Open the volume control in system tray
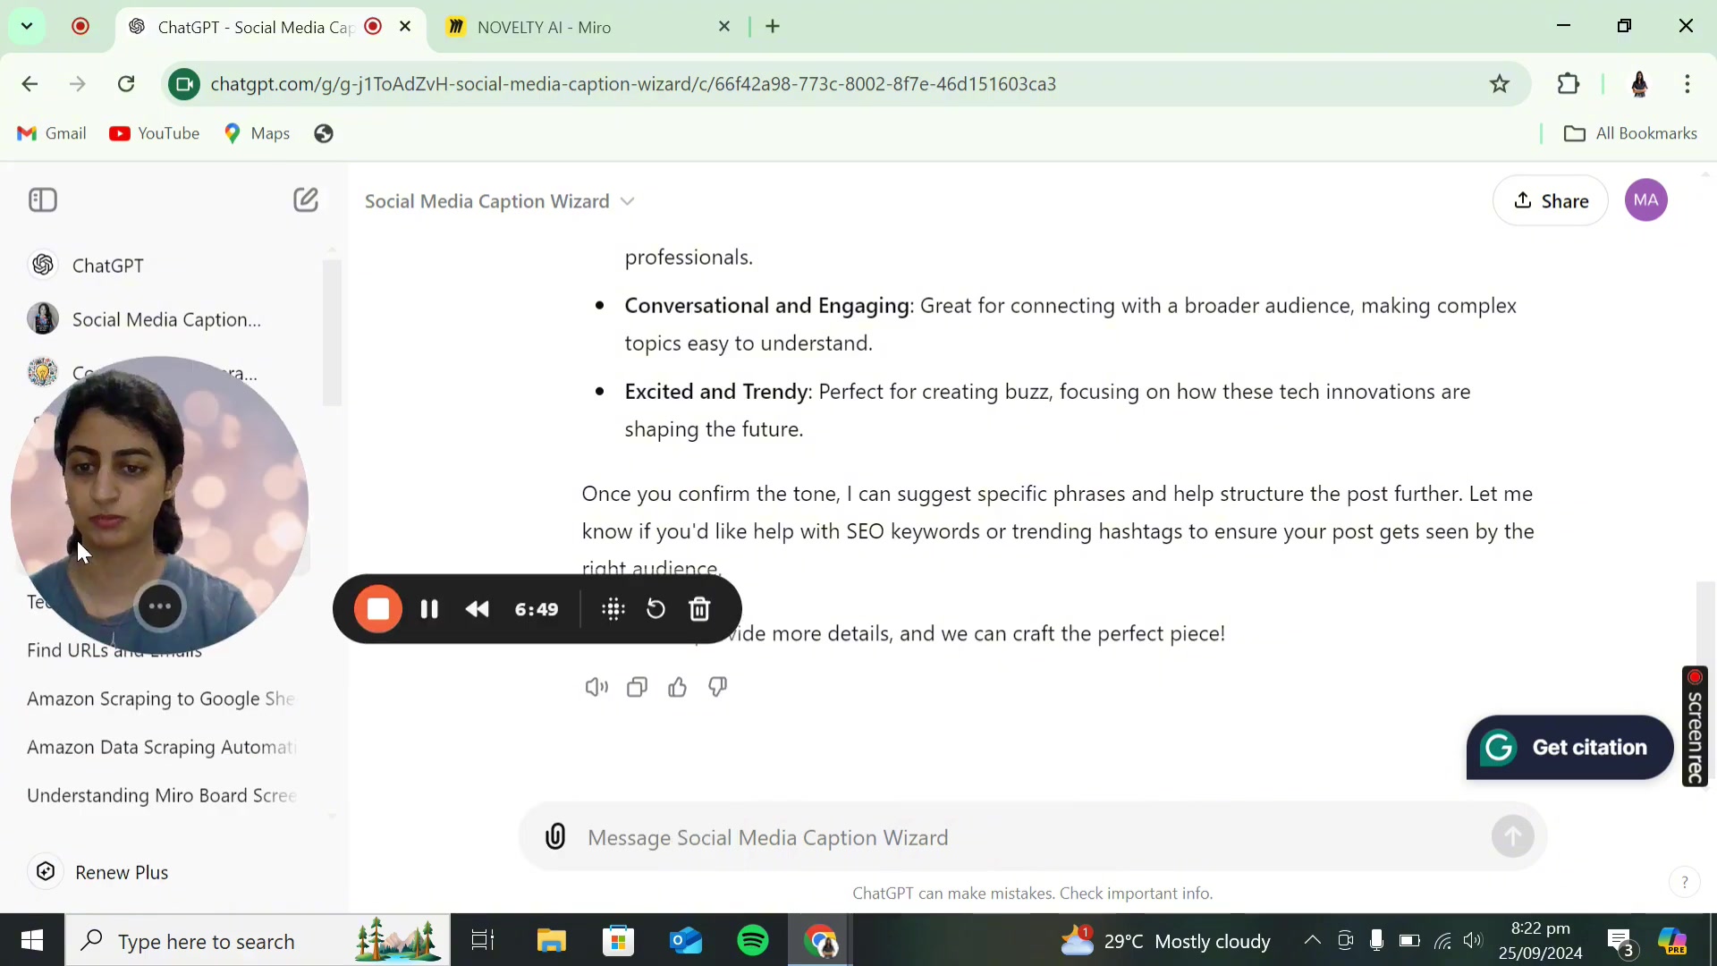This screenshot has height=966, width=1717. coord(1473,940)
